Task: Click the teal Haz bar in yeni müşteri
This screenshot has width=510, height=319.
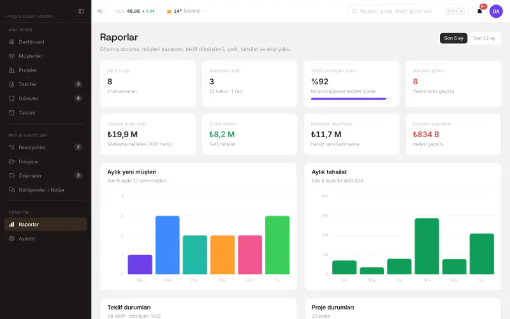Action: [195, 255]
